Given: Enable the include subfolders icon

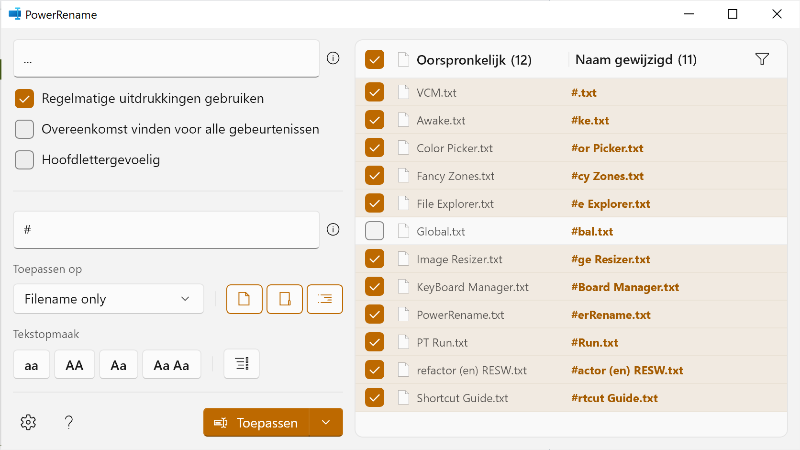Looking at the screenshot, I should click(x=325, y=299).
